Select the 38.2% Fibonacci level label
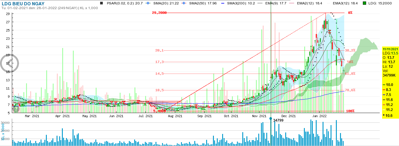 coord(350,50)
